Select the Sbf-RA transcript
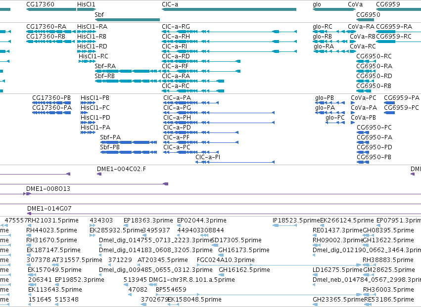The image size is (421, 307). (x=128, y=71)
